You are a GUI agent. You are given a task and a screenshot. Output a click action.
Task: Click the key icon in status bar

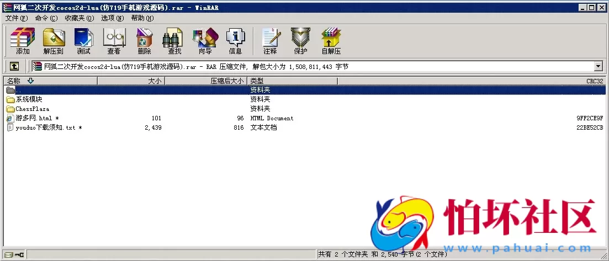coord(19,255)
